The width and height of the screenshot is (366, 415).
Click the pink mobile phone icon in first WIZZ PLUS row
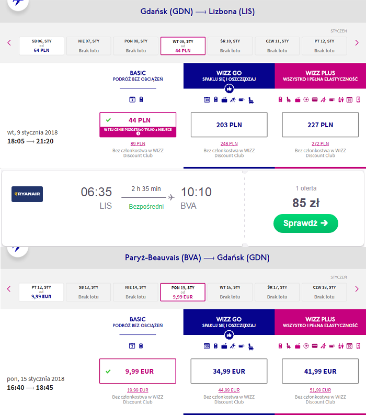click(x=358, y=100)
